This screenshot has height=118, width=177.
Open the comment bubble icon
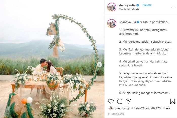click(120, 101)
